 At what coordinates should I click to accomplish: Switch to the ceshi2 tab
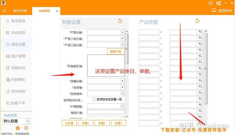point(44,11)
